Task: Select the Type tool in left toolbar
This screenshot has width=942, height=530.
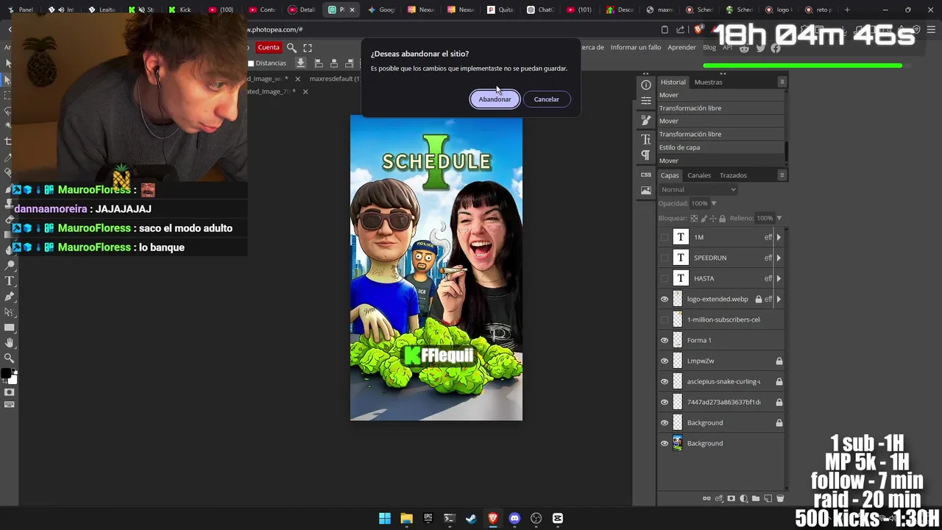Action: pos(9,281)
